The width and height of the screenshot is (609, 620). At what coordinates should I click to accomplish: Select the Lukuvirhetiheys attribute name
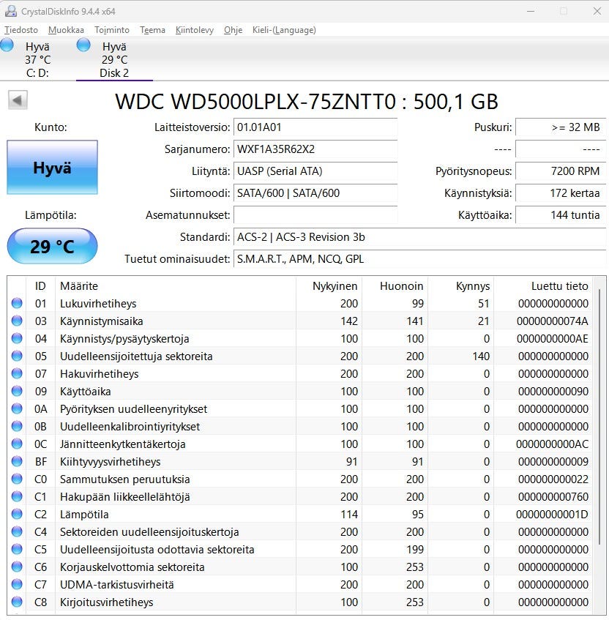[98, 303]
